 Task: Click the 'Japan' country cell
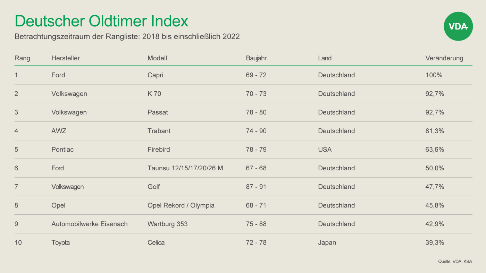click(x=327, y=242)
